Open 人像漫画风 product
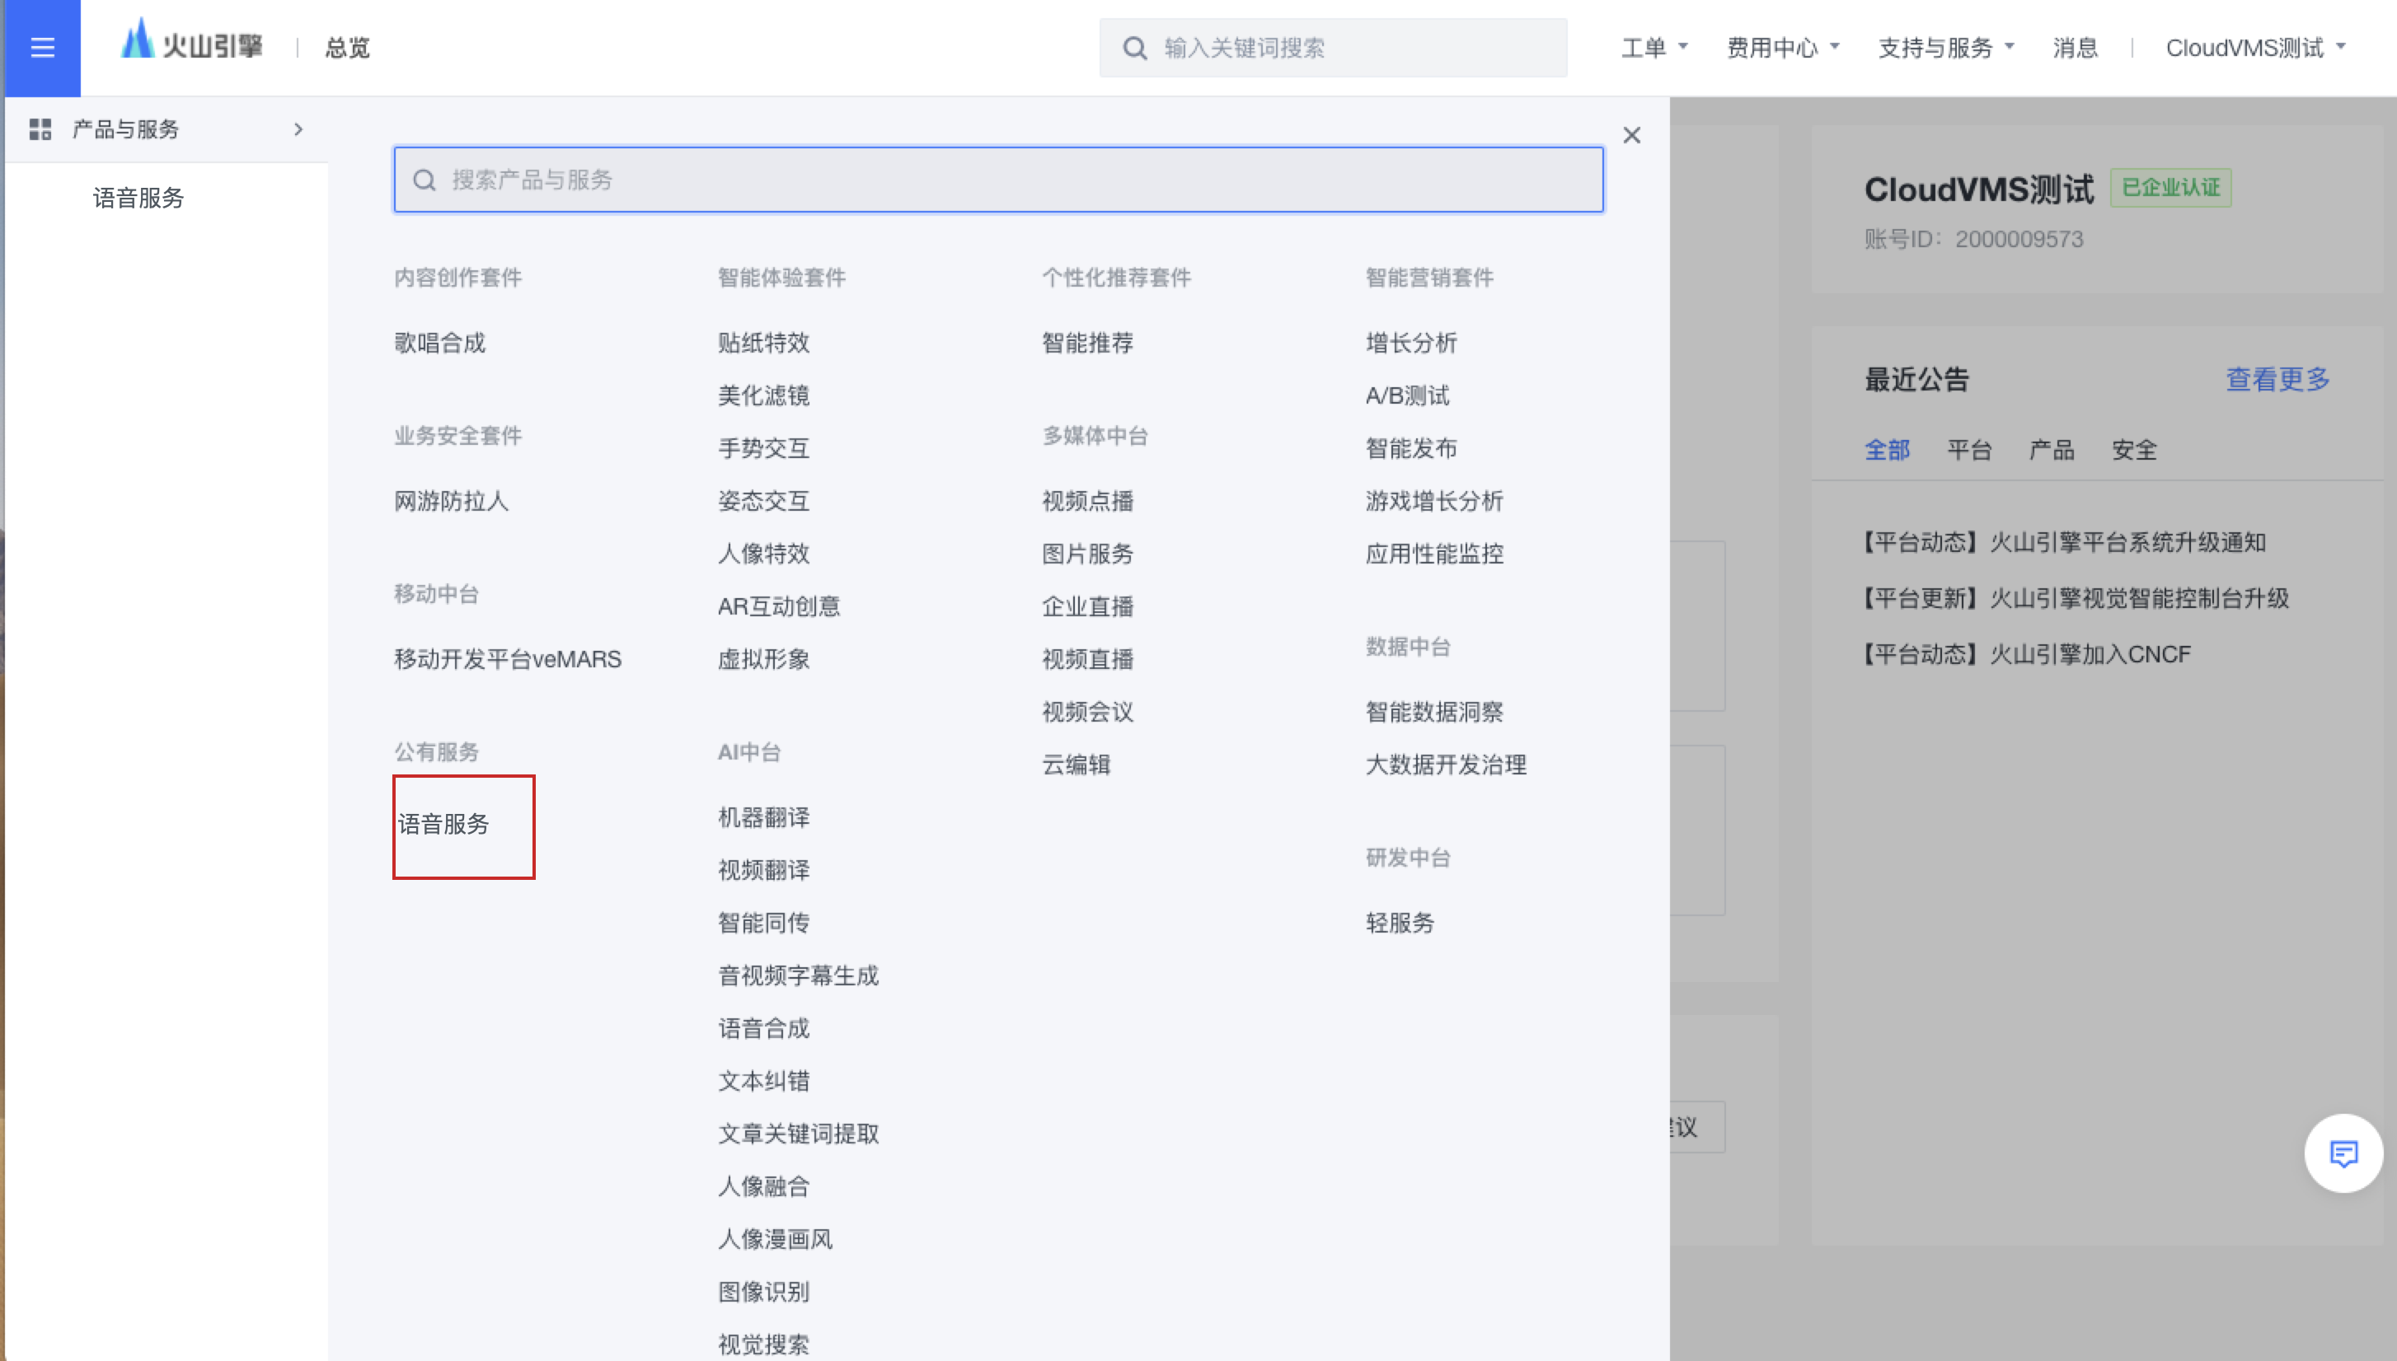Viewport: 2397px width, 1361px height. 776,1239
